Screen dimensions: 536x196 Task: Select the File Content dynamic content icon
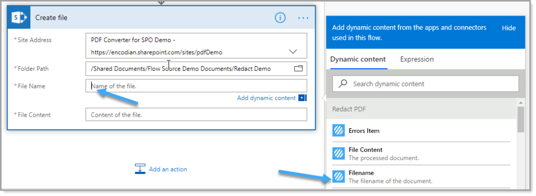click(339, 153)
